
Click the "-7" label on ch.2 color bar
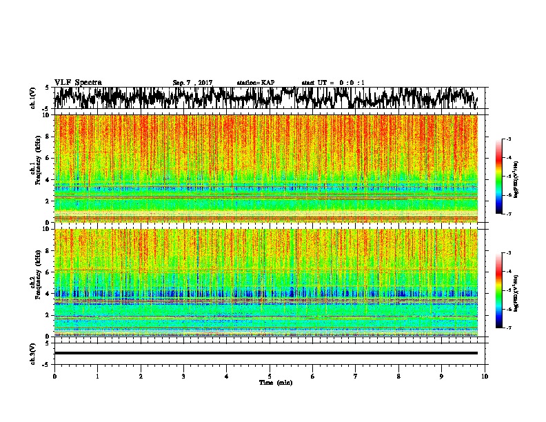coord(508,328)
